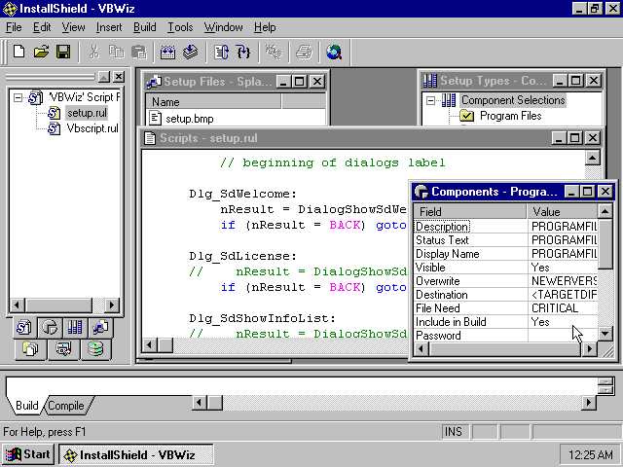Switch to the Build output tab

click(x=26, y=406)
